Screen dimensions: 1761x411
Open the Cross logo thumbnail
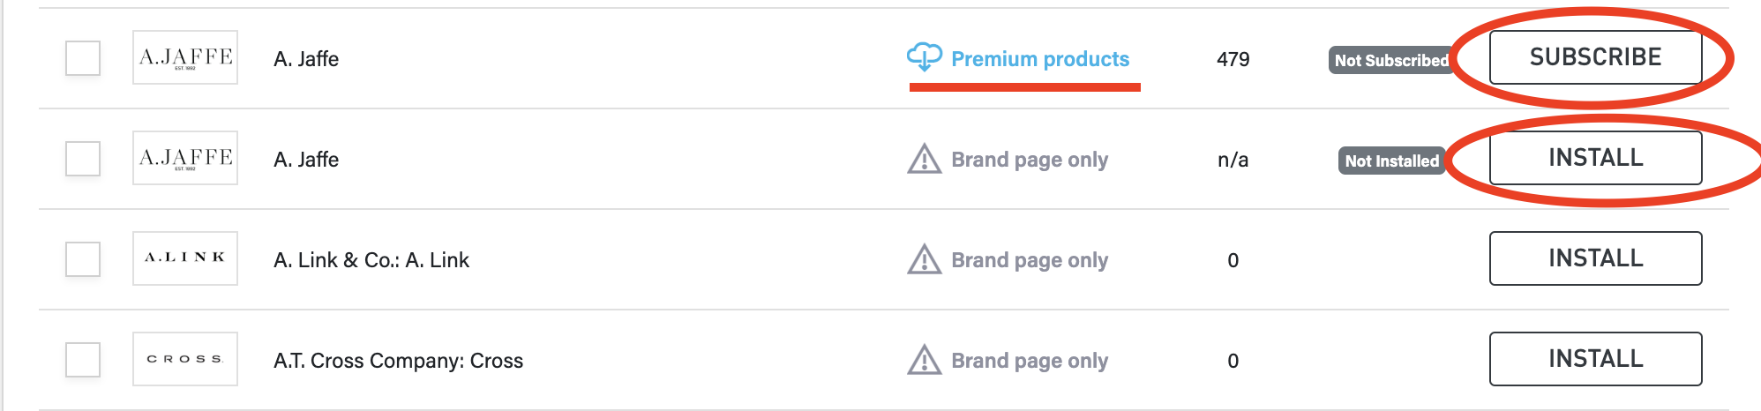(185, 359)
